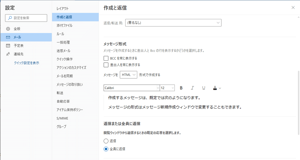The image size is (300, 160).
Task: Click the 設定を検索 search field
Action: pyautogui.click(x=26, y=18)
